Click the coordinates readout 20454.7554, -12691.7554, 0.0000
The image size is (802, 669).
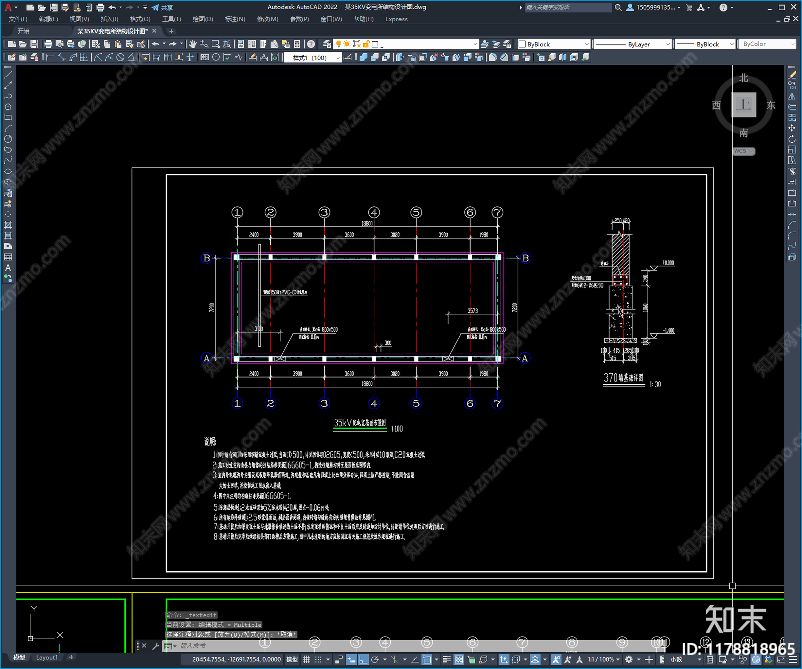tap(236, 659)
